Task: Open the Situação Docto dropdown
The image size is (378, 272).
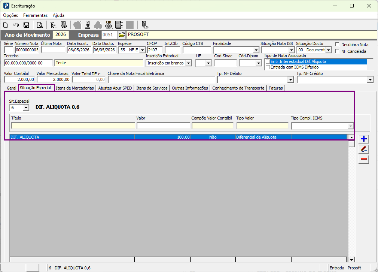Action: click(328, 50)
